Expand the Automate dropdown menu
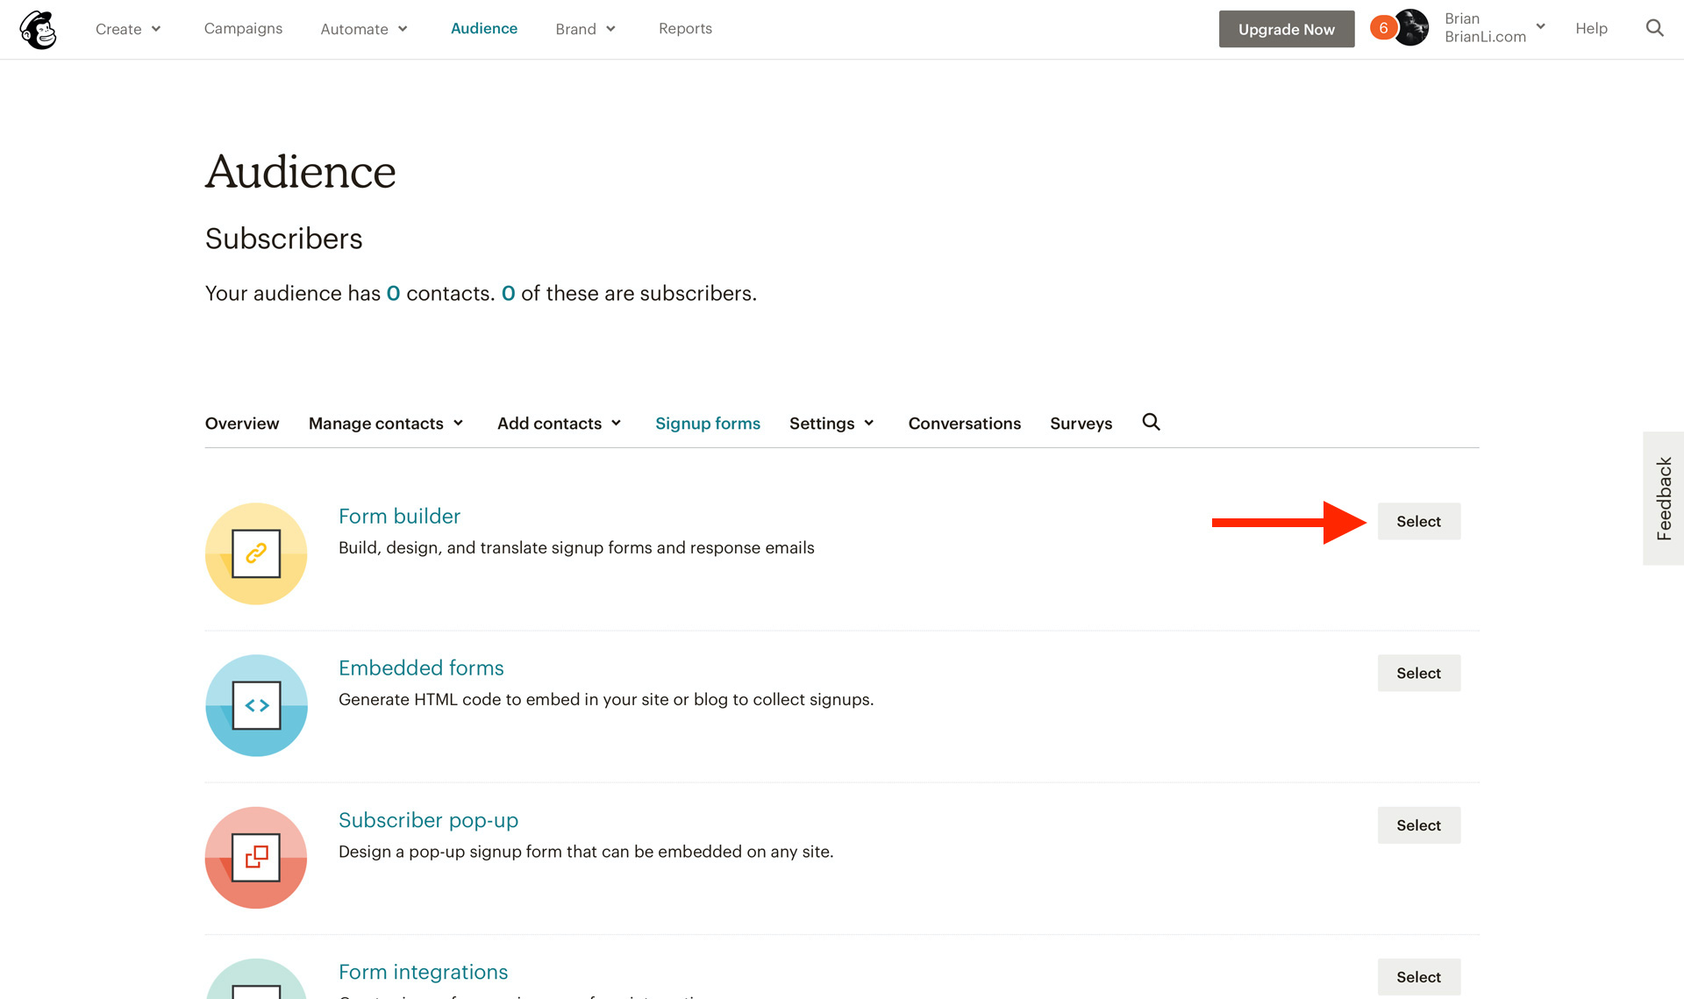 [x=364, y=29]
